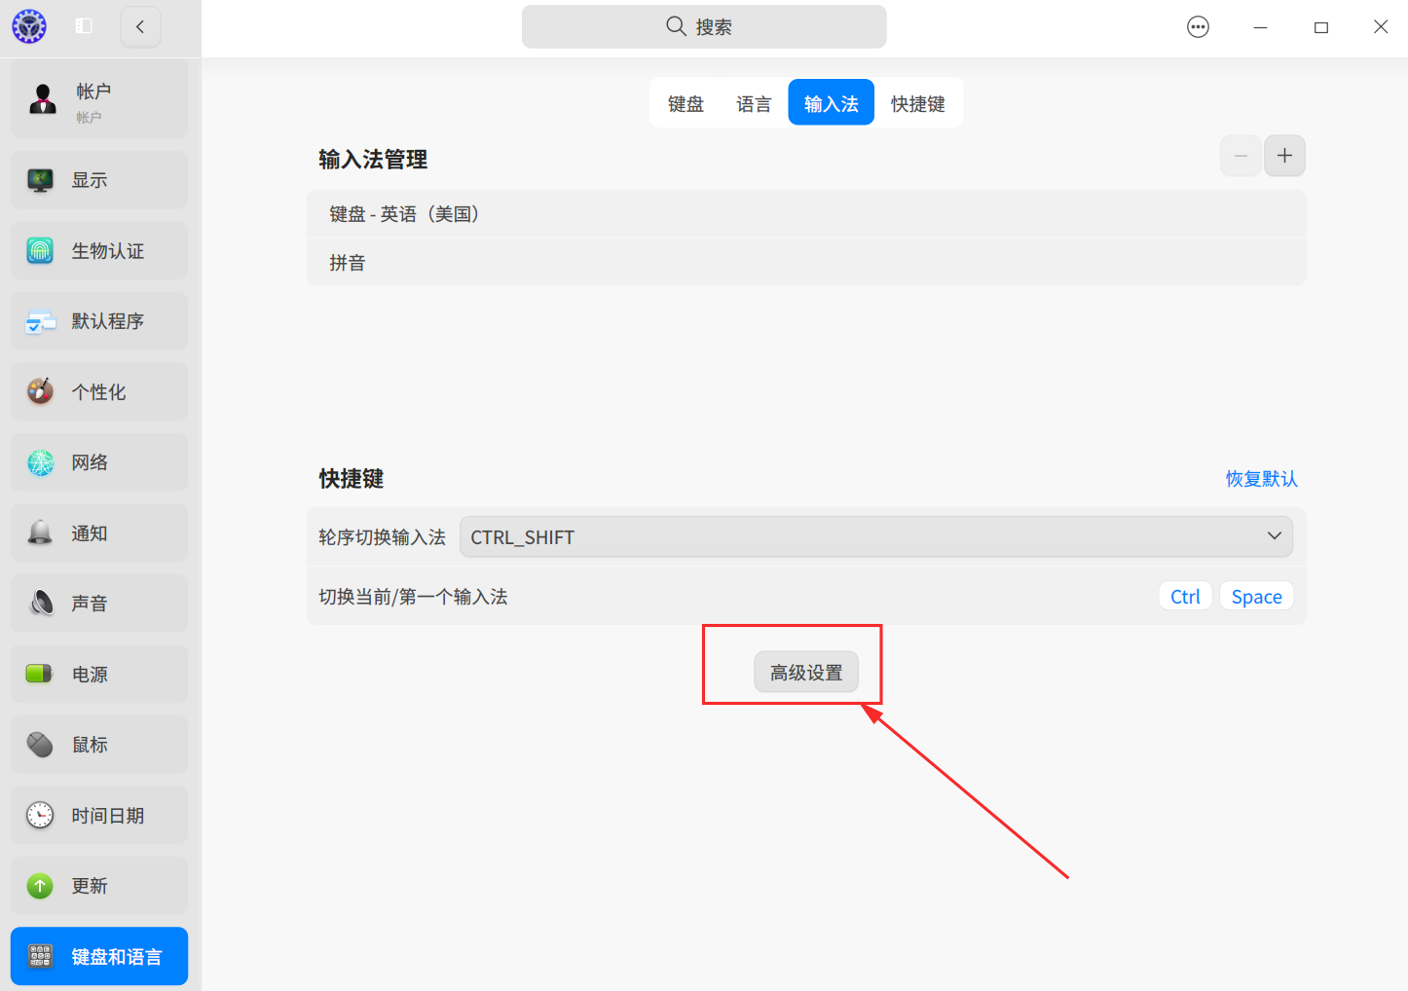Click the 声音 speaker icon

click(40, 604)
